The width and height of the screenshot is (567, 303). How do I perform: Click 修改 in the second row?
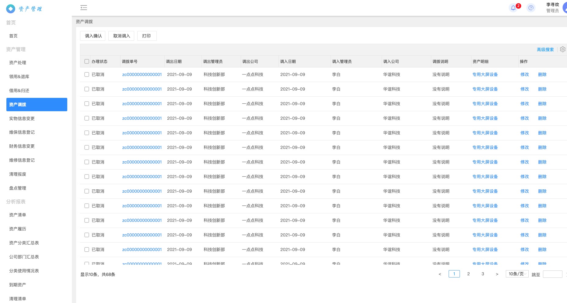525,89
